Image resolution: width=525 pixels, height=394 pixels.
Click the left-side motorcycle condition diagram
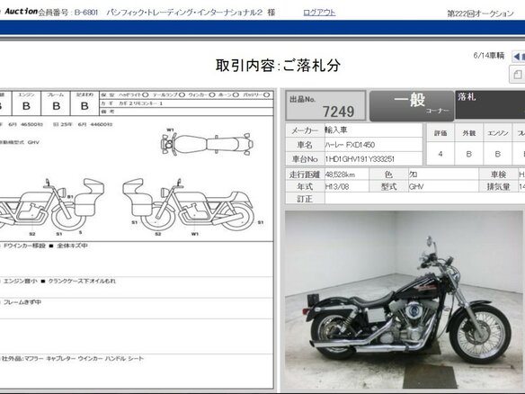(x=52, y=205)
